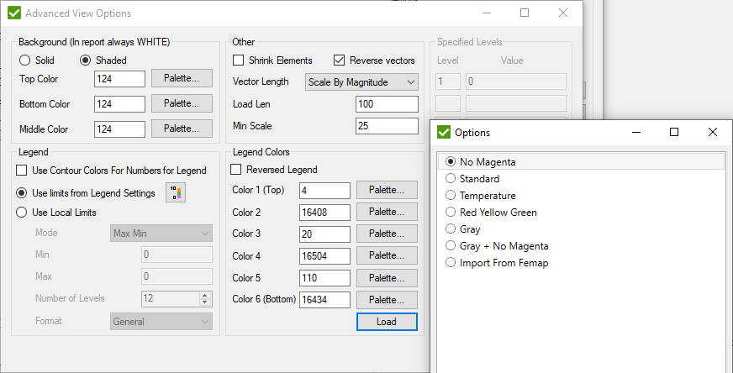Choose Use Local Limits option

[22, 213]
